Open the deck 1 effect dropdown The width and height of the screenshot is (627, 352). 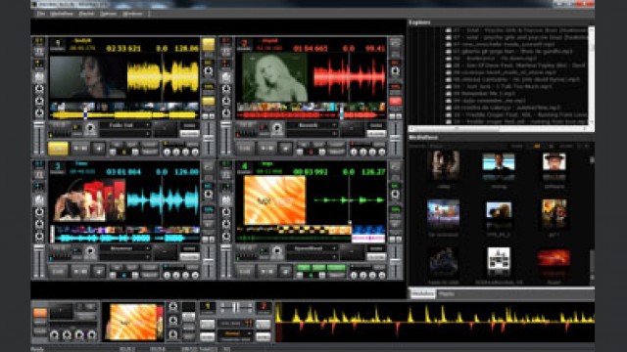pyautogui.click(x=124, y=125)
